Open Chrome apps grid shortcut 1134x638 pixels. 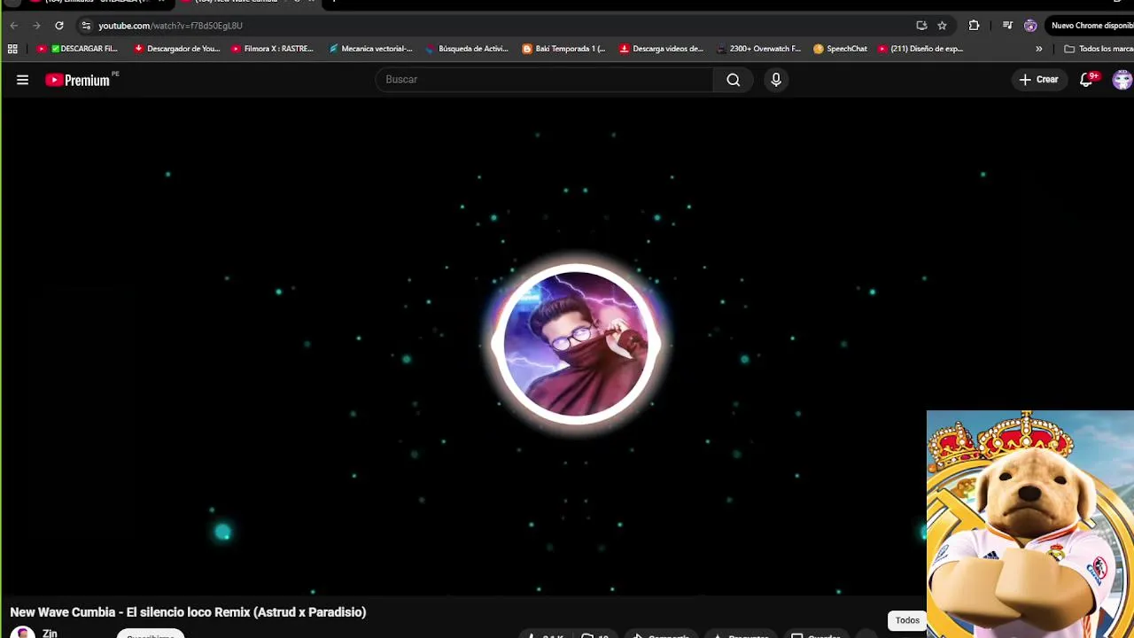click(12, 49)
